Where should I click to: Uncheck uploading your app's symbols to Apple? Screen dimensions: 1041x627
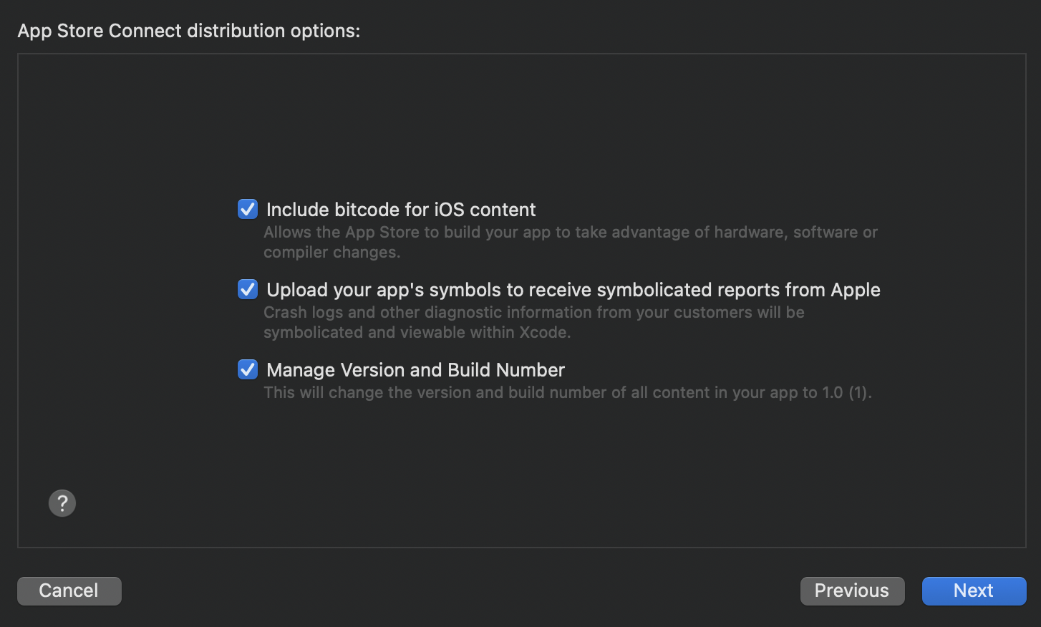tap(247, 289)
